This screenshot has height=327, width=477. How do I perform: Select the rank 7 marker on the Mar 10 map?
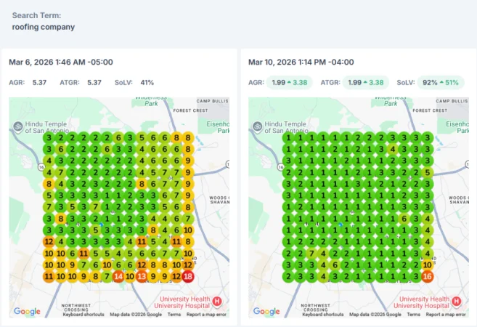[x=311, y=254]
